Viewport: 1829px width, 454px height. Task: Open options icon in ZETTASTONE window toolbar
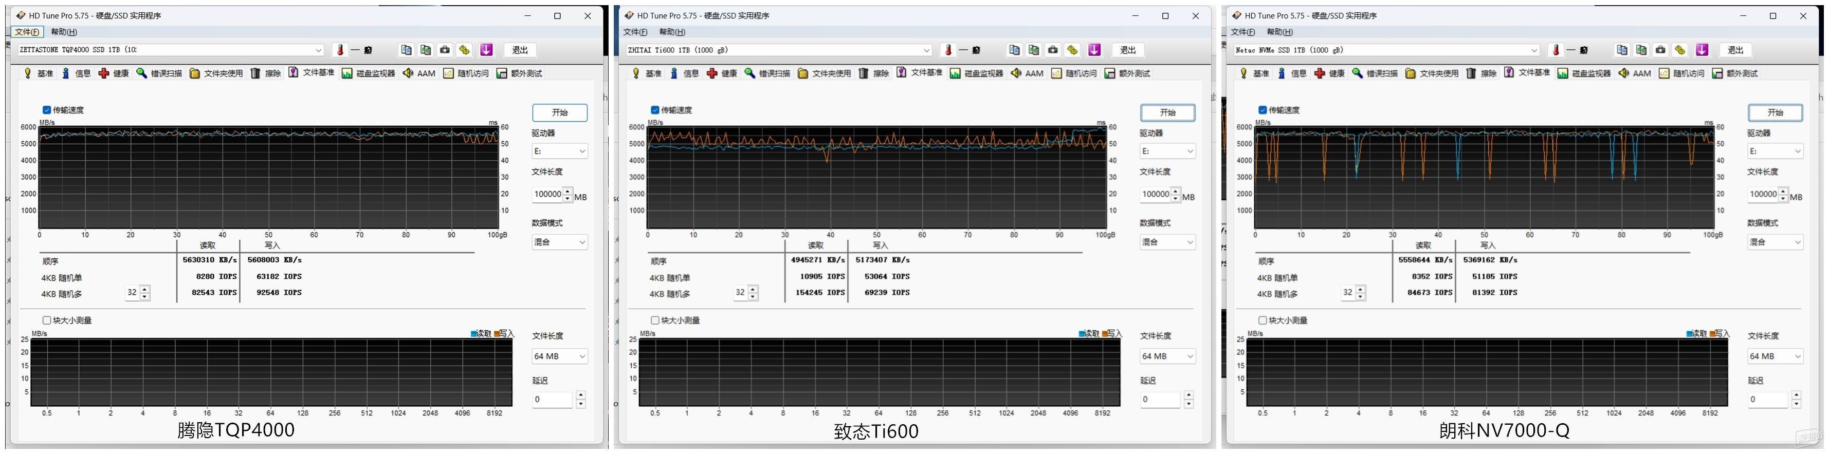click(x=464, y=50)
